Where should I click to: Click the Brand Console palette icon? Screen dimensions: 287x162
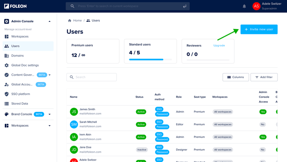pos(6,114)
